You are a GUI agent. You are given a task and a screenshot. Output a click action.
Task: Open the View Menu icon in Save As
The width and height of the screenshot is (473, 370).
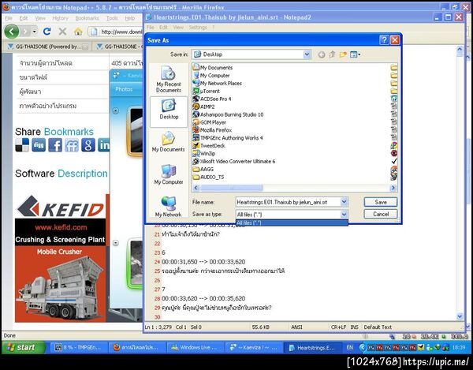click(355, 54)
